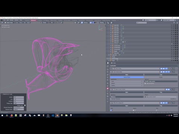
Task: Click Apply in the Boolean modifier
Action: 127,92
